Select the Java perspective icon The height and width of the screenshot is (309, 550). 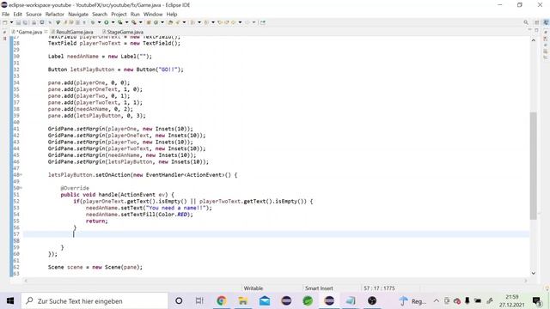pyautogui.click(x=546, y=22)
